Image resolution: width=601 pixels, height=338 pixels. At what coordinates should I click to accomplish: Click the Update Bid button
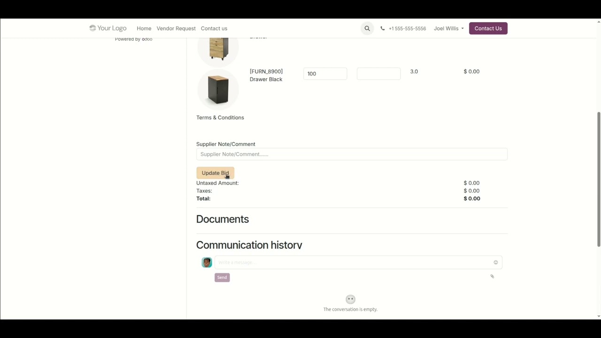point(215,173)
